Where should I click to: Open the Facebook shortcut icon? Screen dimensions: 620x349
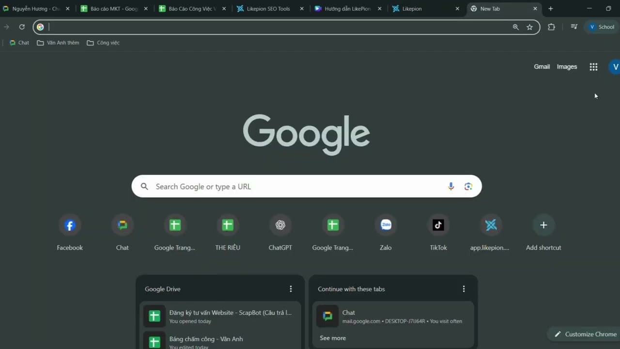(69, 224)
